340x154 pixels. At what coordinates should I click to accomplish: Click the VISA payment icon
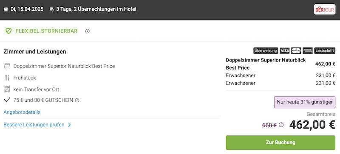(x=285, y=50)
